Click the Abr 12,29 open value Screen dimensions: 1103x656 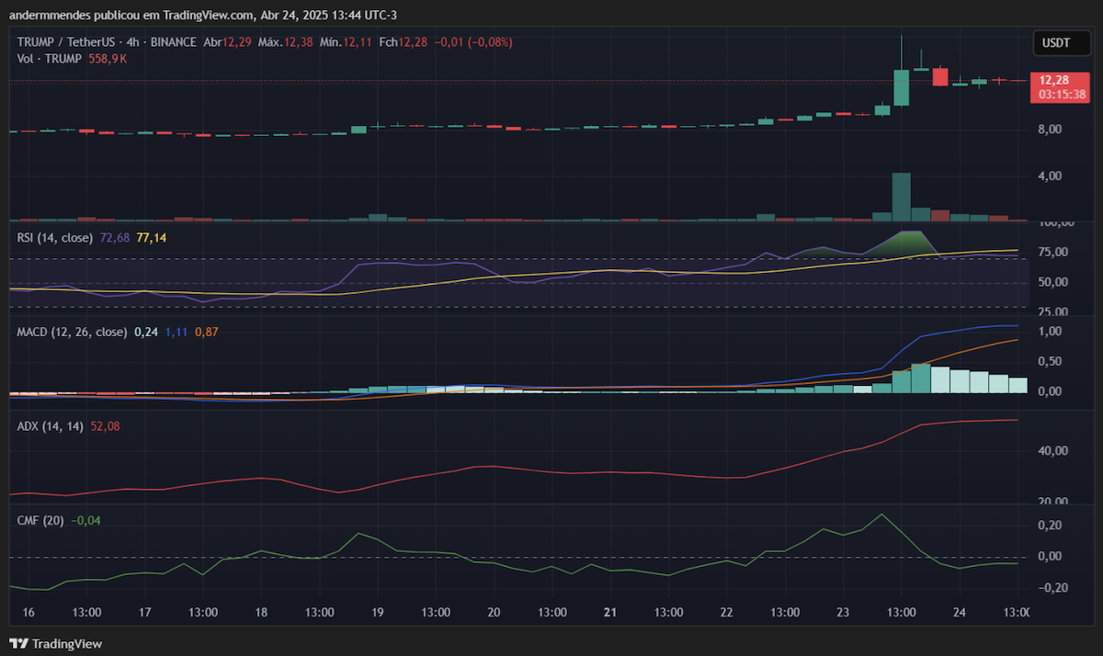tap(225, 42)
